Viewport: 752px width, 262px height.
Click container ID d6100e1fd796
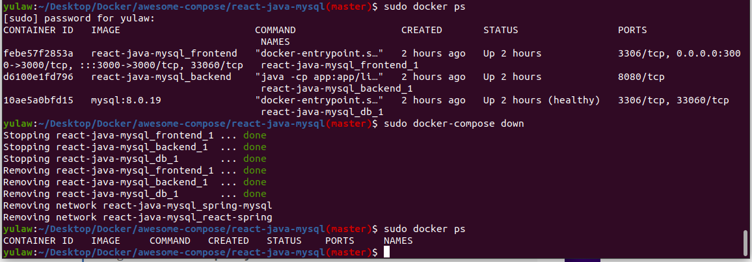coord(38,77)
